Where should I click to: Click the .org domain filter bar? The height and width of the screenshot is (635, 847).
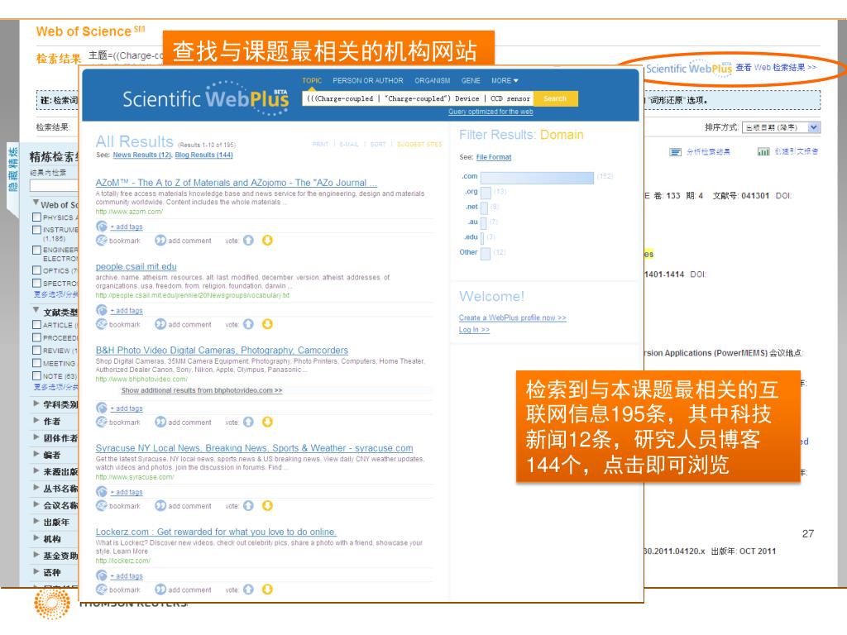(x=485, y=192)
